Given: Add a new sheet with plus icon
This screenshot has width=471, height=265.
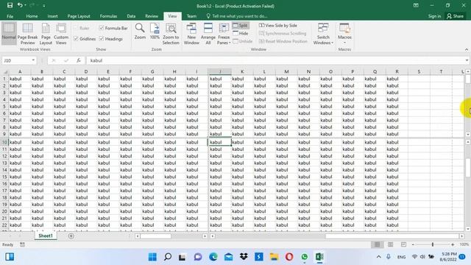Looking at the screenshot, I should [x=71, y=236].
